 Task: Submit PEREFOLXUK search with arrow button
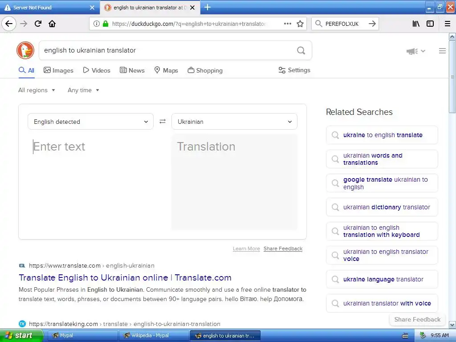(372, 24)
